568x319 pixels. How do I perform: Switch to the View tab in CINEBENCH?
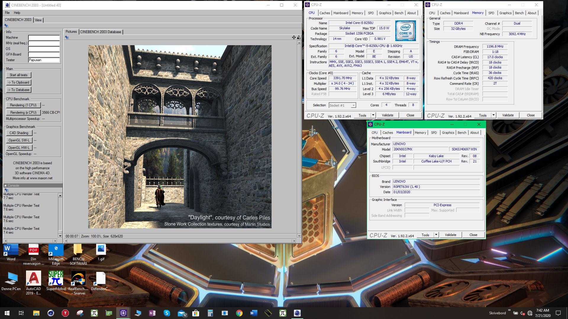(38, 20)
